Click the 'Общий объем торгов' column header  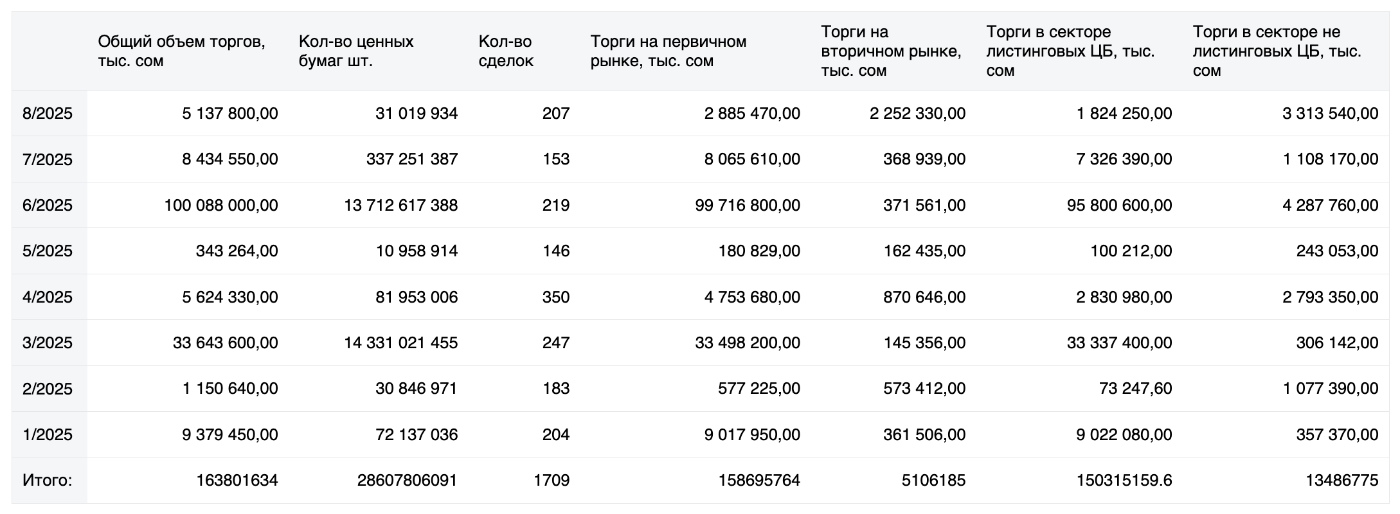pos(181,51)
